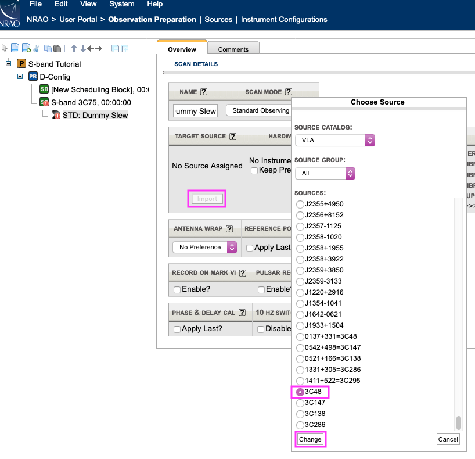Click the paste clipboard toolbar icon
Screen dimensions: 475x459
click(57, 49)
